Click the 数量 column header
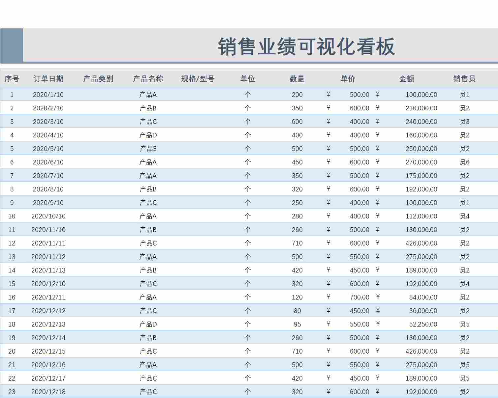Viewport: 498px width, 398px height. pyautogui.click(x=297, y=79)
